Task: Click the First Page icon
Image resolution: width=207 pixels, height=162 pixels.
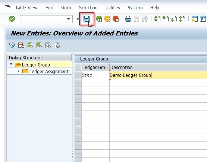Action: click(157, 19)
